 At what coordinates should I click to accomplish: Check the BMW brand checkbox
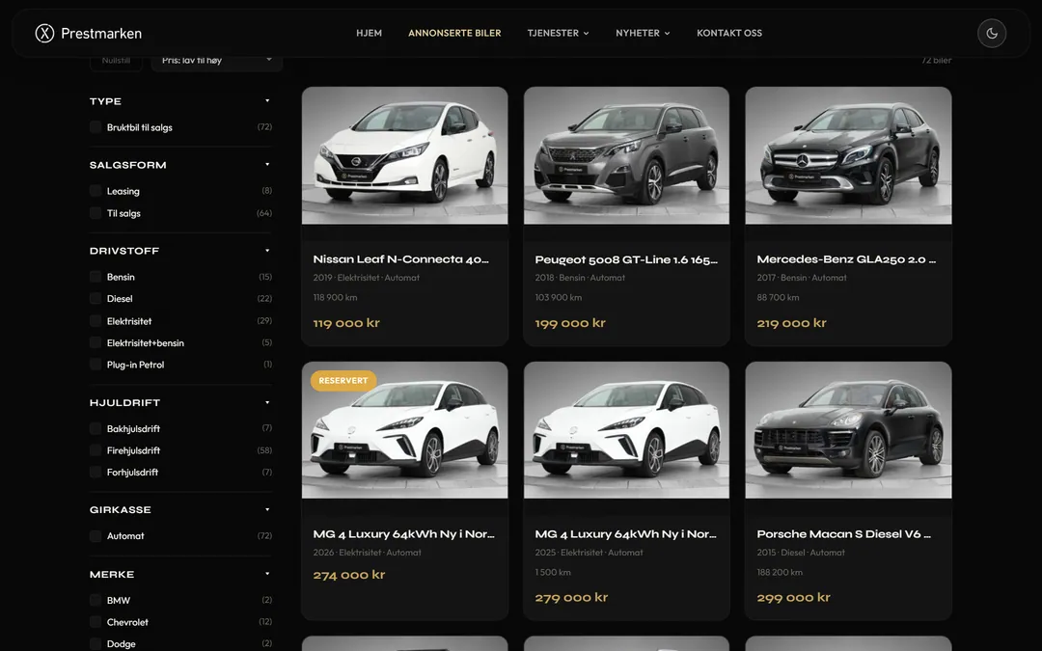tap(96, 600)
